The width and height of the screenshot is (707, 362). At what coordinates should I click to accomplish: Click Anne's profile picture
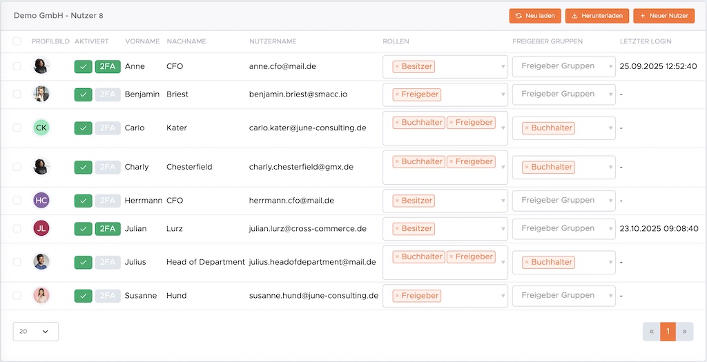41,66
